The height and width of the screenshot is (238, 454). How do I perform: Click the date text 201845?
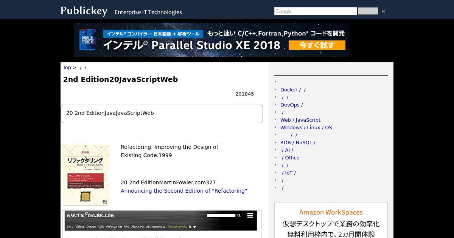(244, 94)
